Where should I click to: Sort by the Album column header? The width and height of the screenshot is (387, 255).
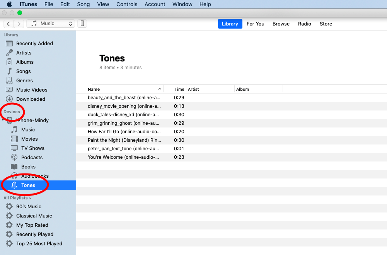258,89
